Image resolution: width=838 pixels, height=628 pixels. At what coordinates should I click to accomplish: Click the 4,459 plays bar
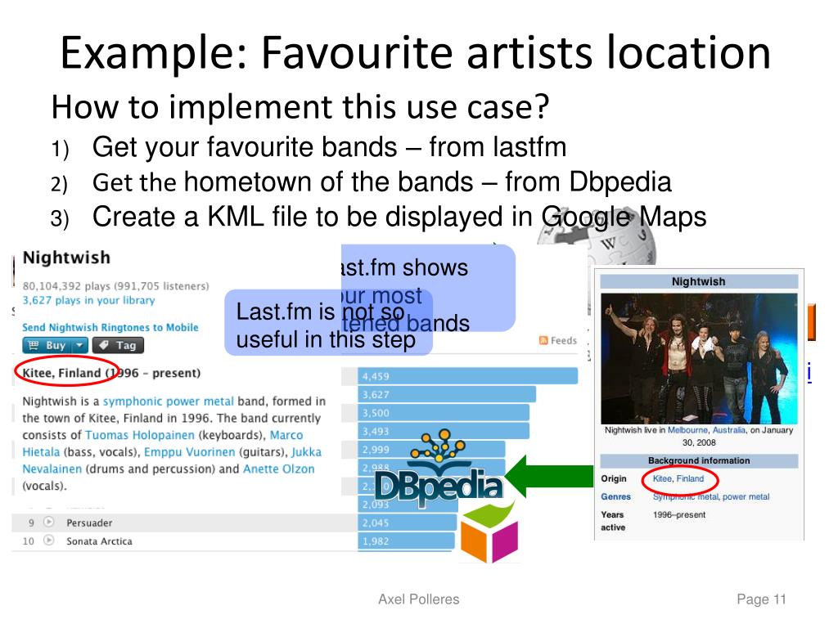pos(467,376)
